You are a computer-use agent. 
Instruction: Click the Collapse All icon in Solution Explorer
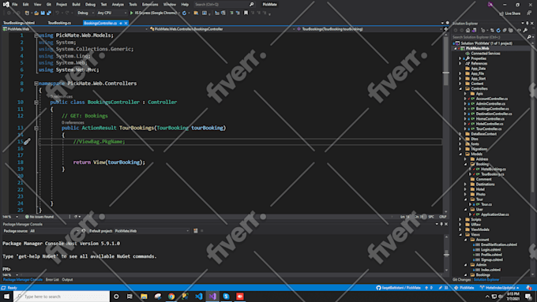[x=505, y=31]
